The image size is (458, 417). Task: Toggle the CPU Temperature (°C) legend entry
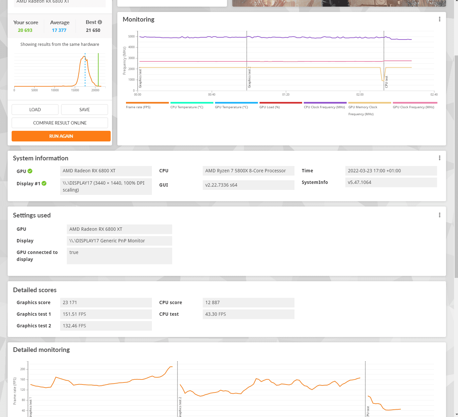(x=192, y=105)
